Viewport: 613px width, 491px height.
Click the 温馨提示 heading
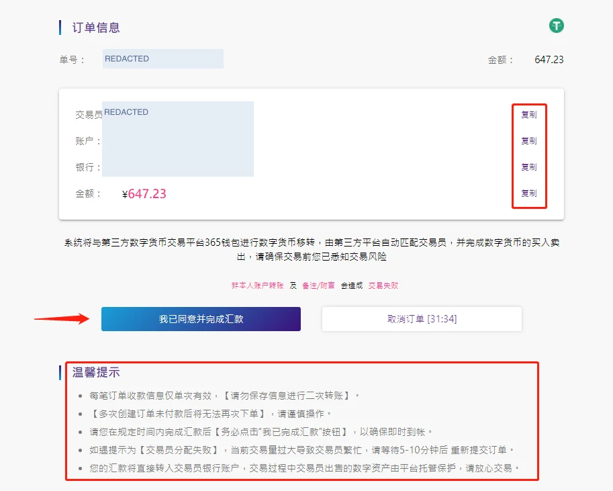[x=96, y=373]
